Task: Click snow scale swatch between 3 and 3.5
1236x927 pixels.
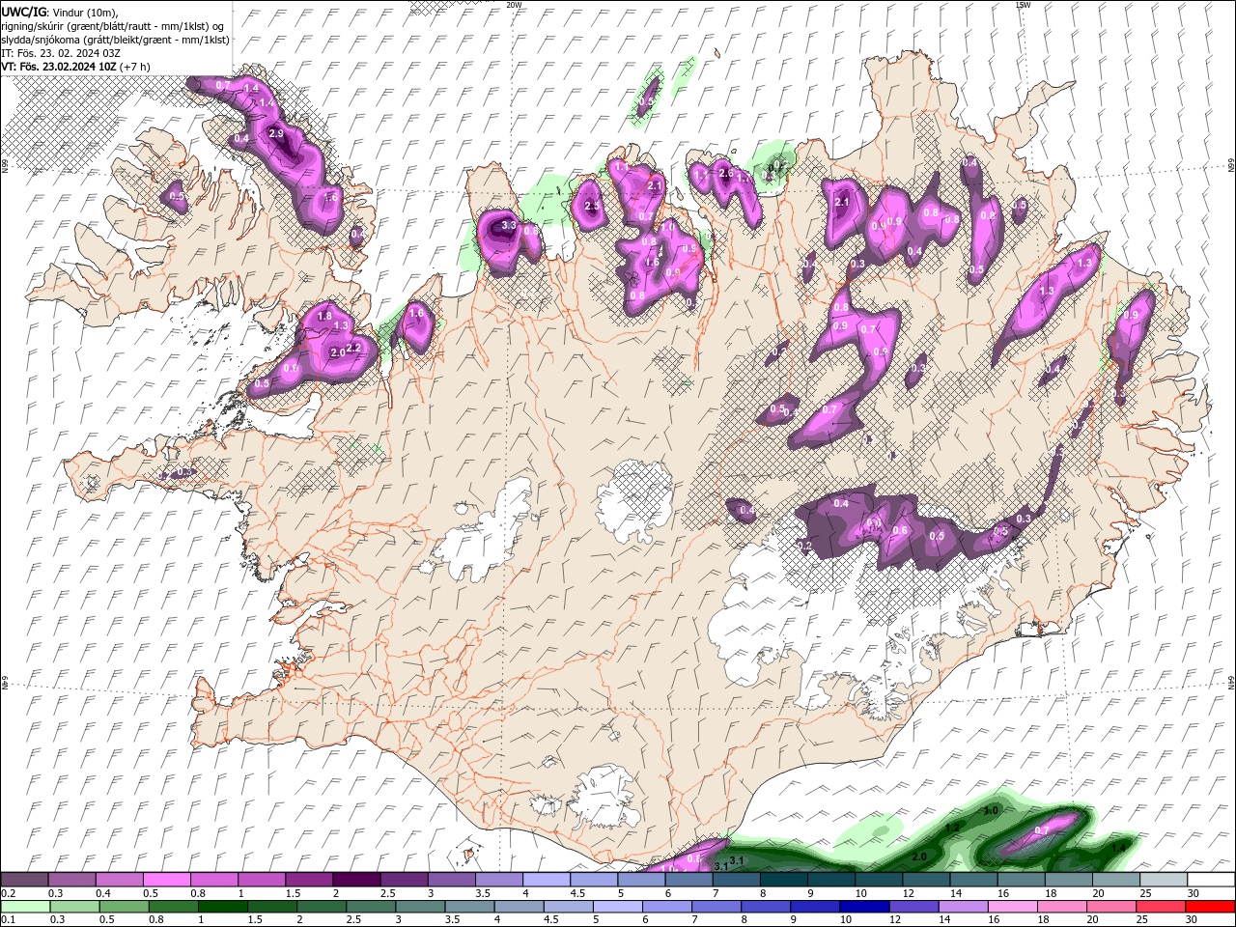Action: pos(451,880)
